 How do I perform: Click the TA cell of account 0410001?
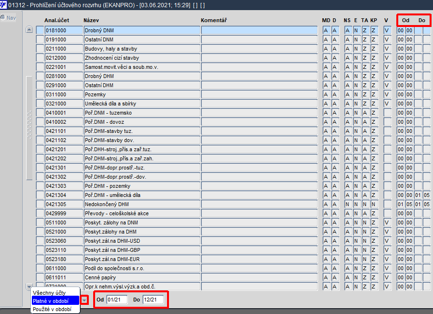coord(365,113)
